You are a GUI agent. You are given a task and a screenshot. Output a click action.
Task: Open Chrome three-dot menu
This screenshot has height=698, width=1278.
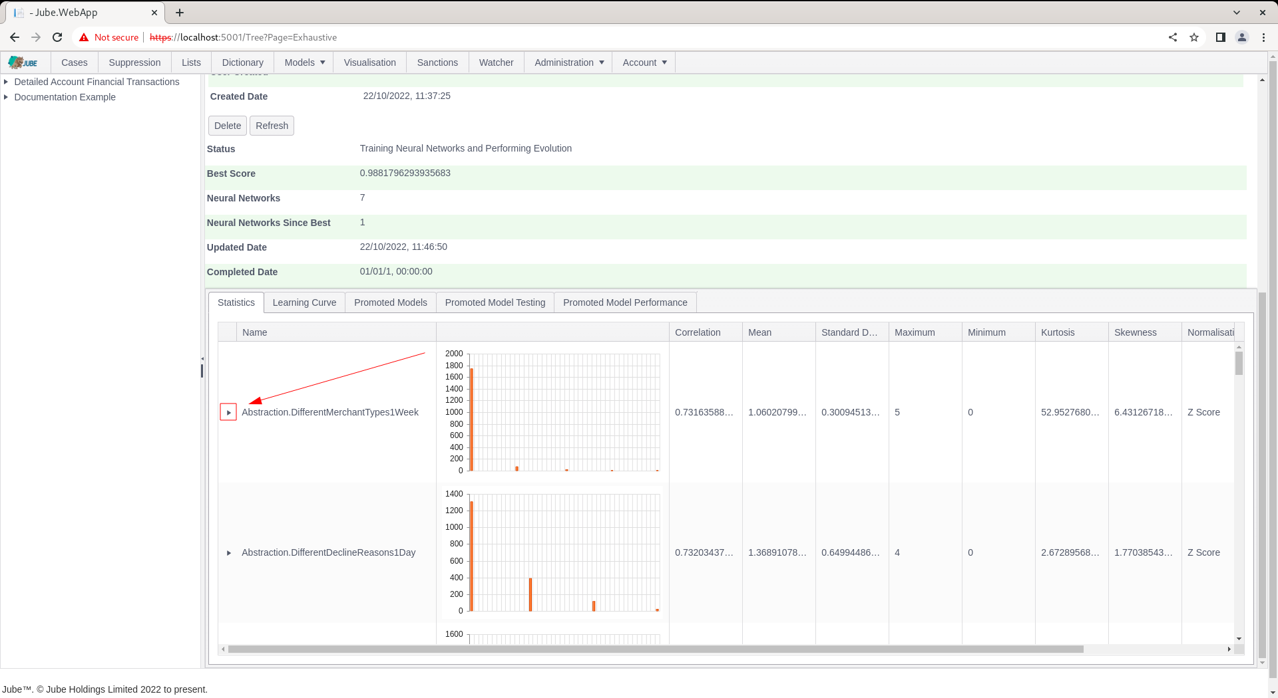click(x=1263, y=37)
